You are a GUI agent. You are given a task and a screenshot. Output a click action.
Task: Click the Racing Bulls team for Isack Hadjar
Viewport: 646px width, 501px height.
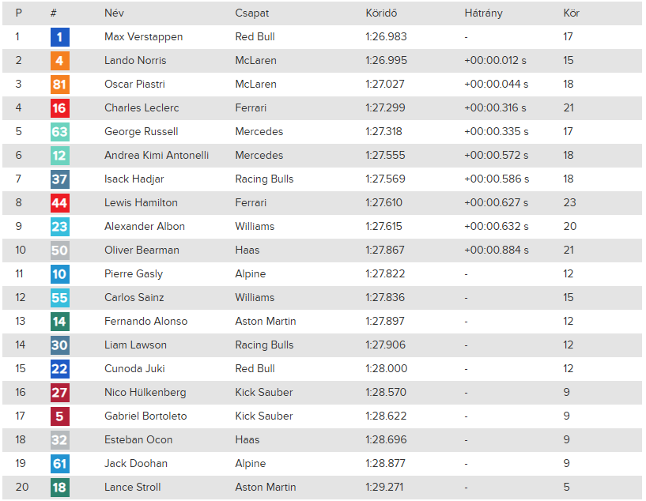click(264, 179)
